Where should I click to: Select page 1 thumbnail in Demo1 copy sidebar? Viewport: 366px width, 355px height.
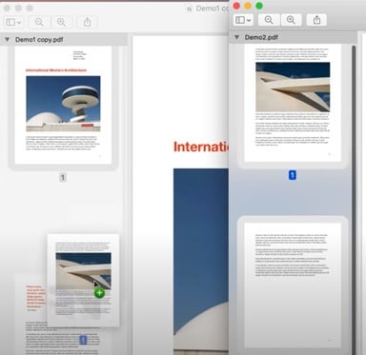pyautogui.click(x=63, y=105)
